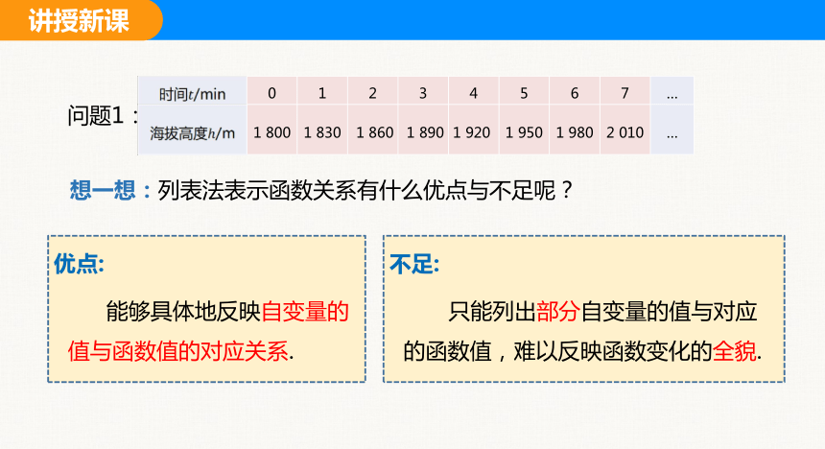Click the 不足 heading

click(414, 264)
